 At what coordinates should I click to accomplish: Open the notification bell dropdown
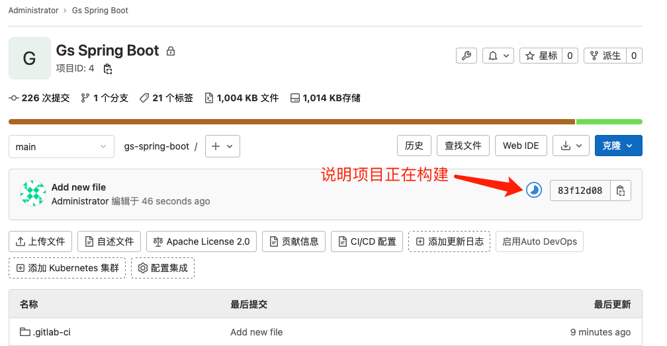pyautogui.click(x=498, y=56)
